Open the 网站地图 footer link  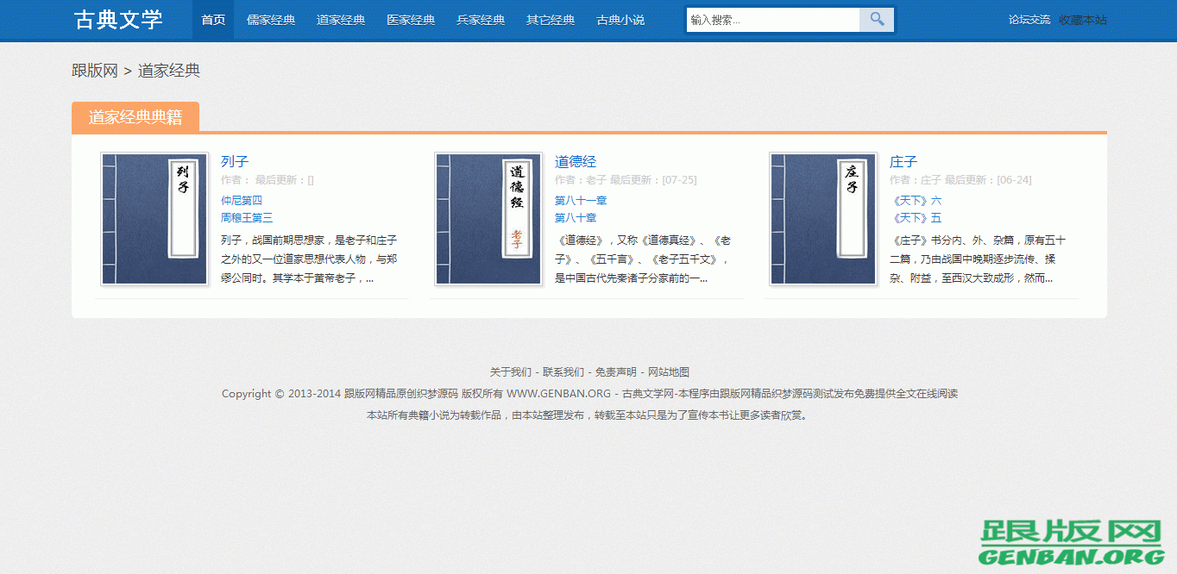[x=667, y=371]
